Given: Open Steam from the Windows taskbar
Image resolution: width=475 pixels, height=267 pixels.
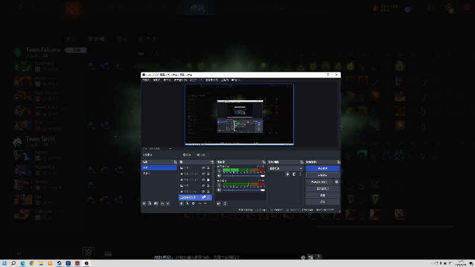Looking at the screenshot, I should click(x=59, y=263).
